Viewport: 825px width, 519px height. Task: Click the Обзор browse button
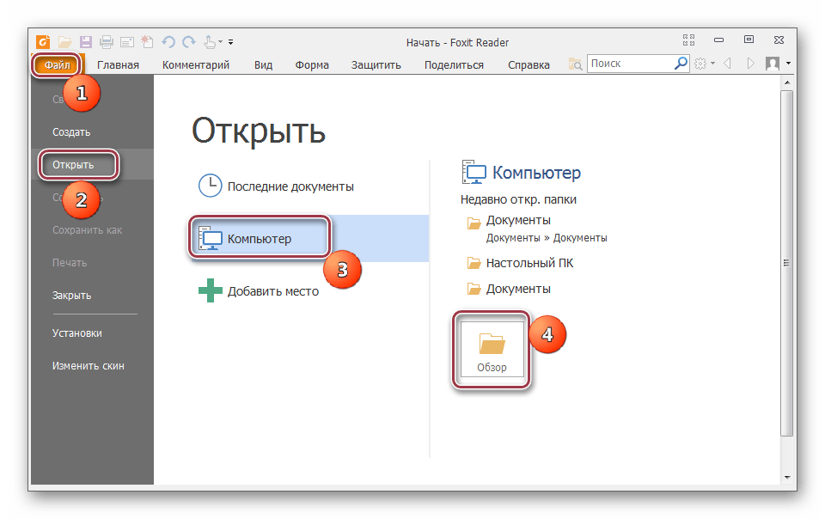point(492,353)
